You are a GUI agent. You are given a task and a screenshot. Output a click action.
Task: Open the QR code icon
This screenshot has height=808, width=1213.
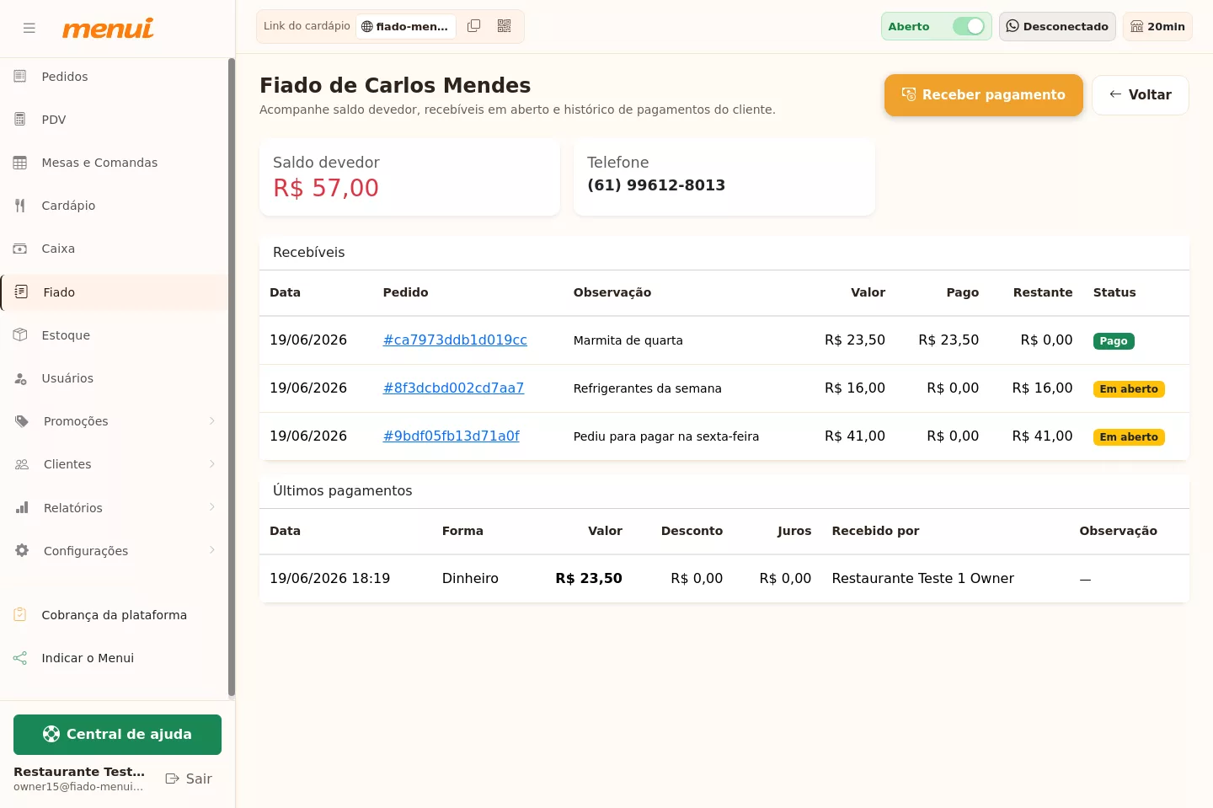click(505, 26)
